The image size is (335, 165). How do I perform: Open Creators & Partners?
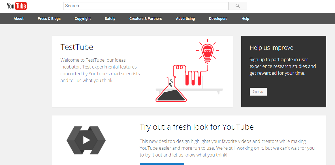click(x=146, y=19)
